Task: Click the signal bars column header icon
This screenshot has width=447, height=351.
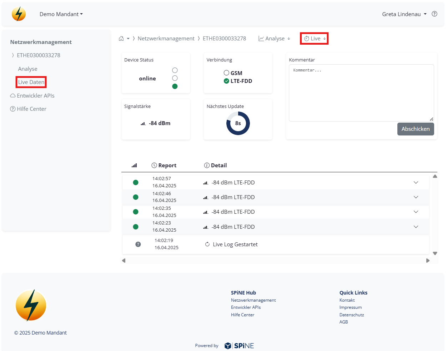Action: tap(134, 165)
